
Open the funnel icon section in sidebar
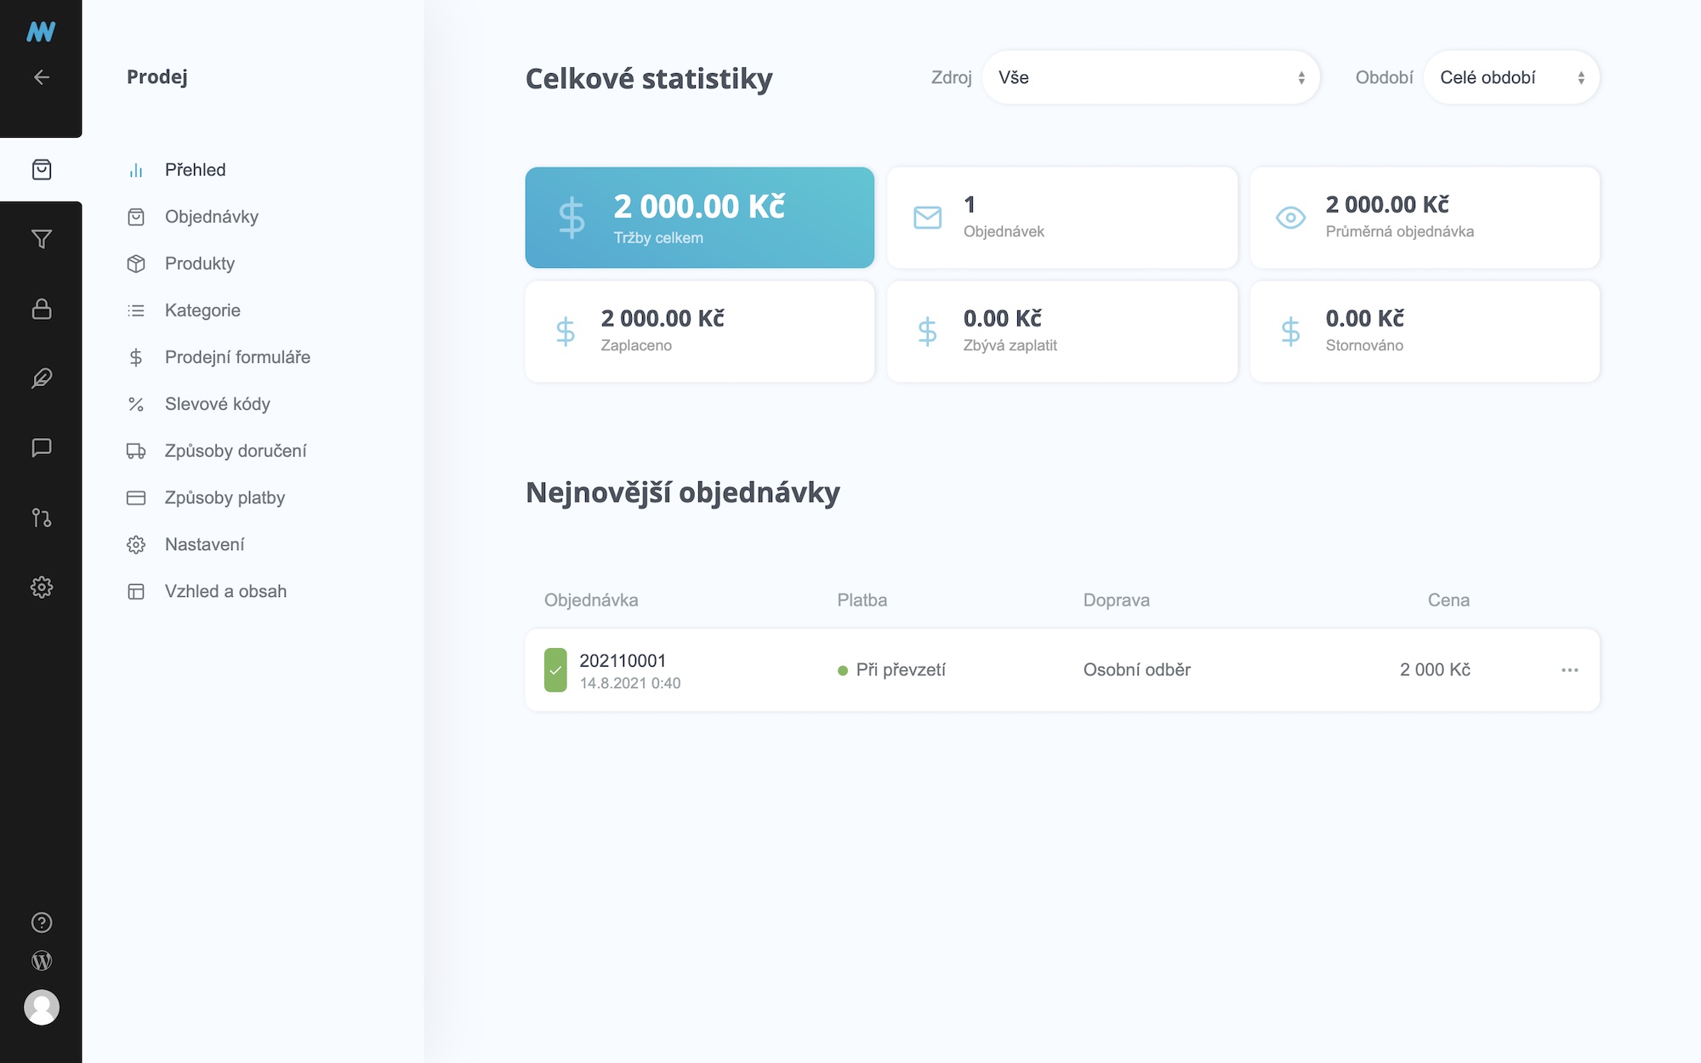[41, 239]
